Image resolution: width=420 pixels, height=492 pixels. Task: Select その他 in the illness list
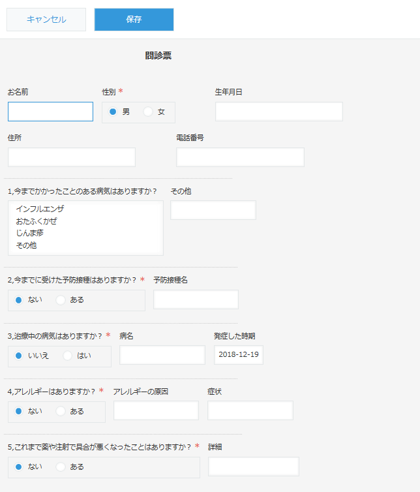click(x=26, y=245)
